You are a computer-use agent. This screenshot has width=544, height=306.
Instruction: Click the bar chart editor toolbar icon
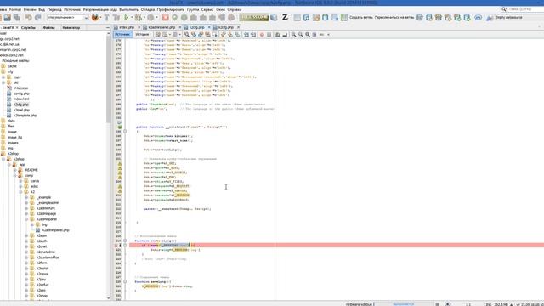click(285, 34)
